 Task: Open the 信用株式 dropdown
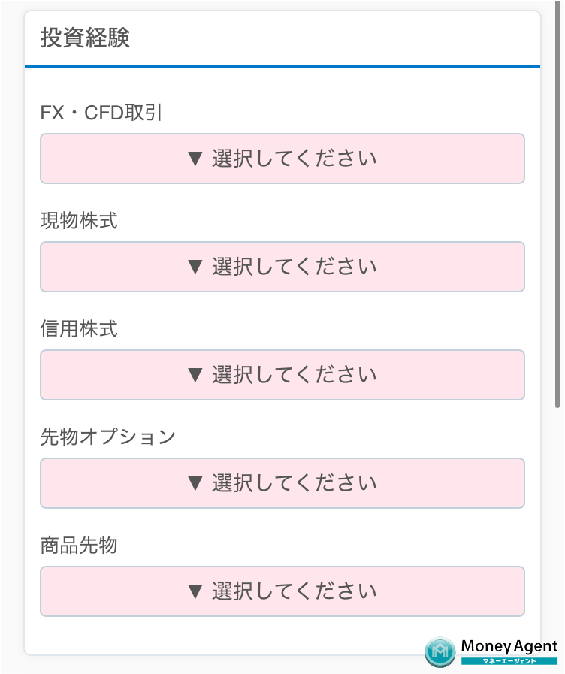282,375
